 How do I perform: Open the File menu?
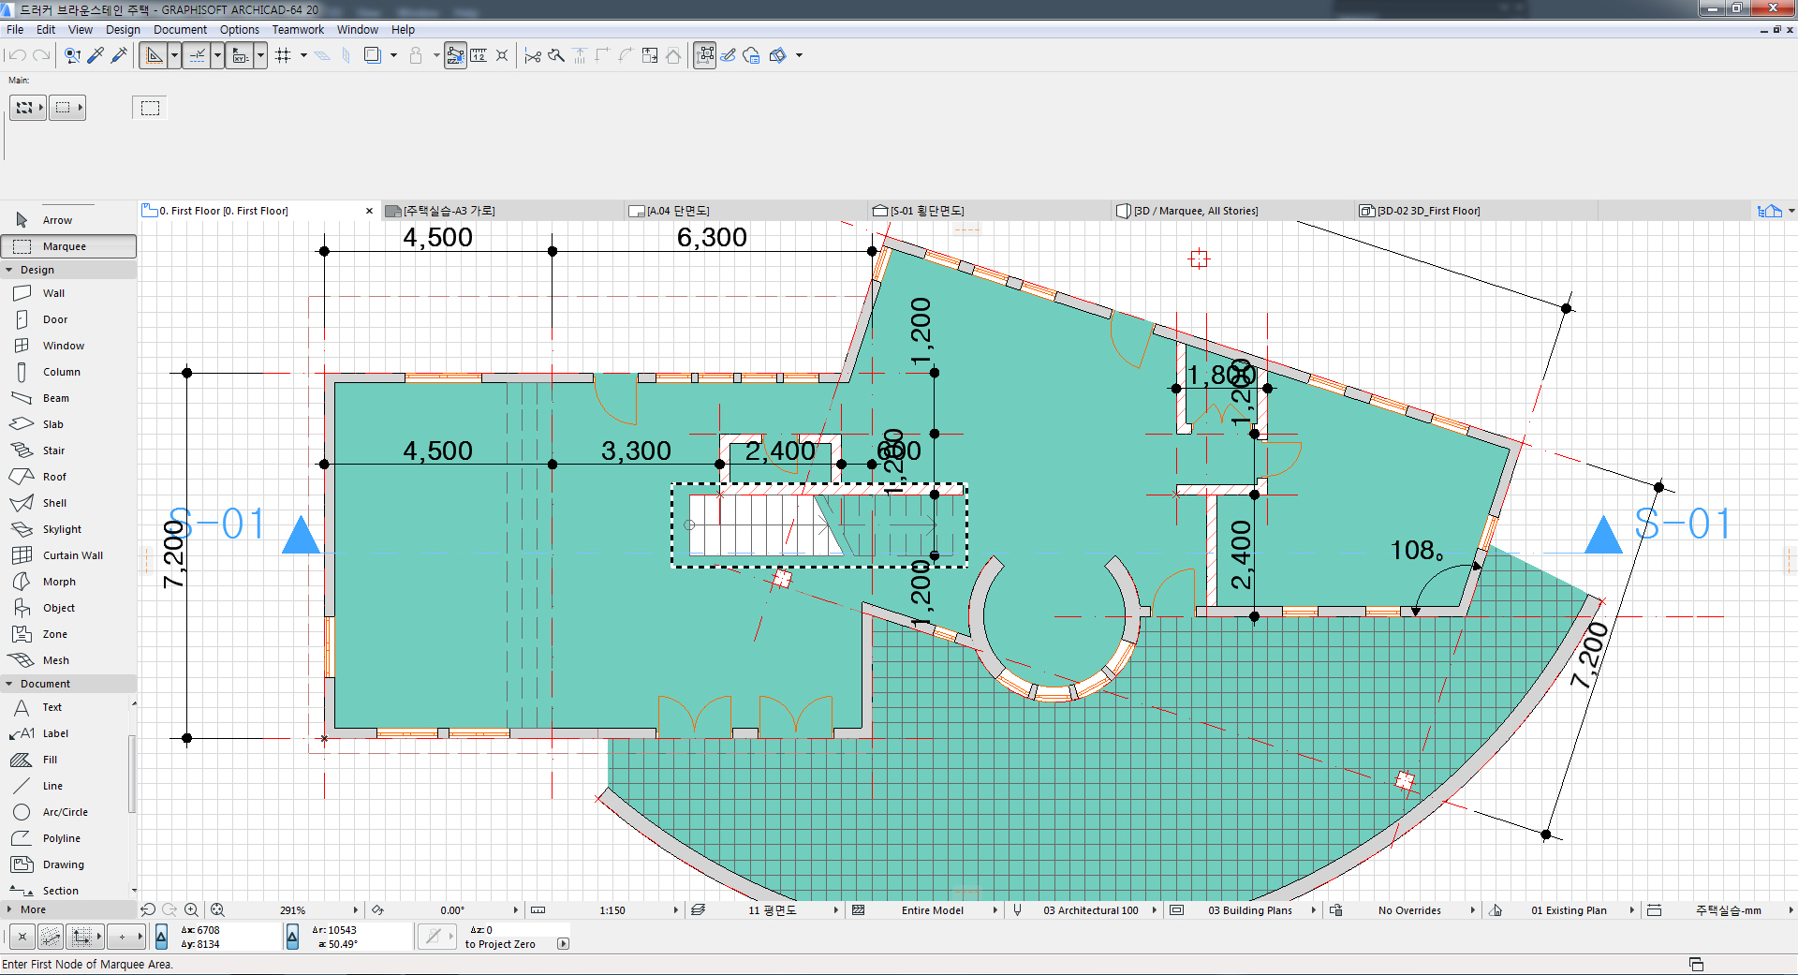(15, 30)
